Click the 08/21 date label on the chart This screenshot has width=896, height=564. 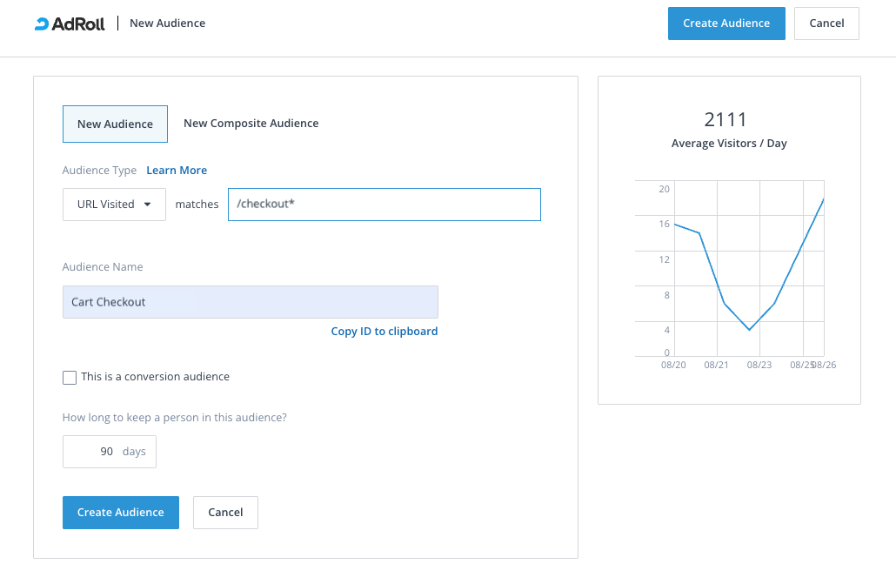pyautogui.click(x=716, y=366)
